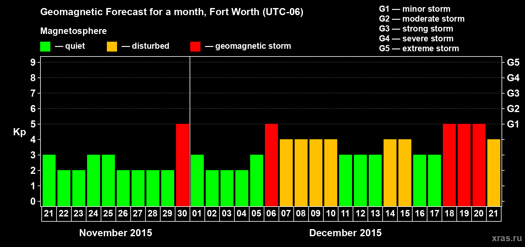Click the Kp axis label

click(19, 132)
